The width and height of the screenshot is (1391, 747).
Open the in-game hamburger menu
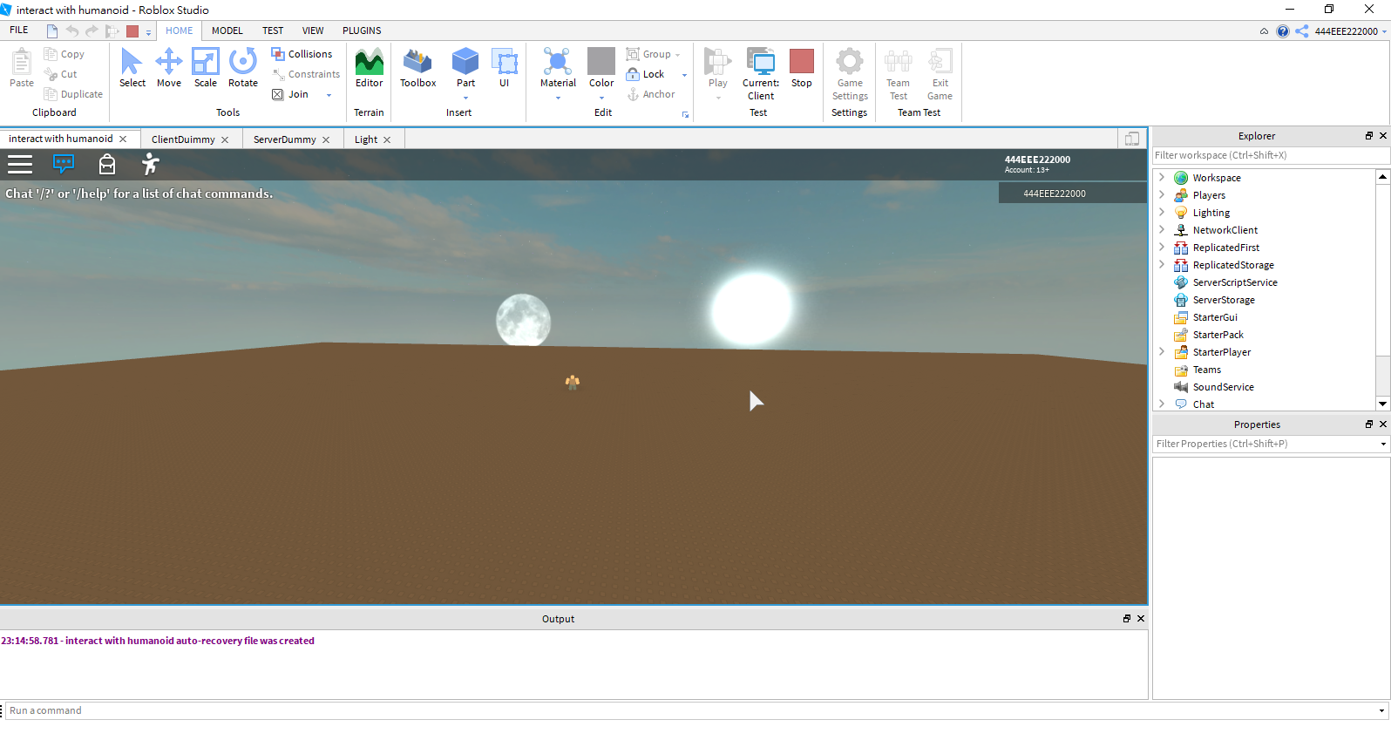(20, 164)
